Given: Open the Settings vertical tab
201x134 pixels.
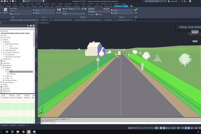Looking at the screenshot, I should [x=36, y=46].
